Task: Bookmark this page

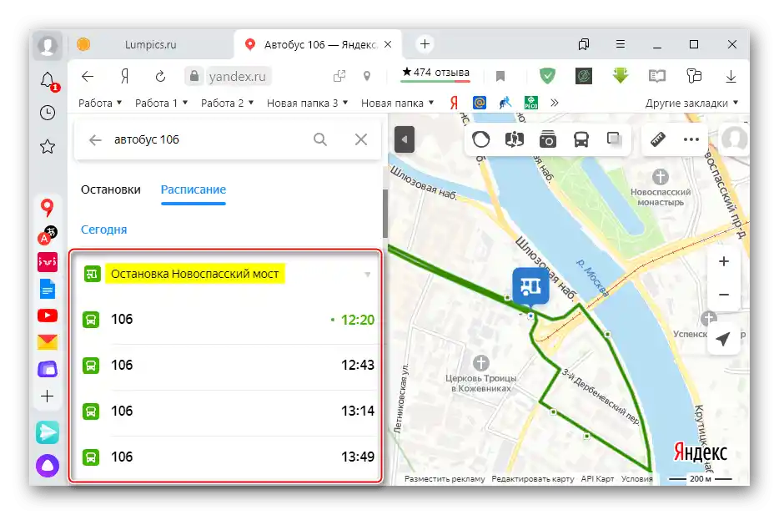Action: pos(500,76)
